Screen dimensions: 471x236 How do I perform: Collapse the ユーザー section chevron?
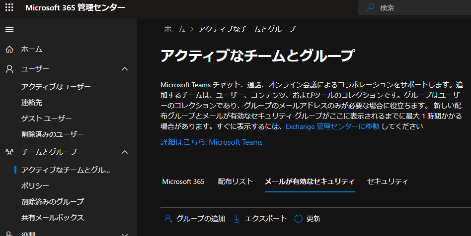[125, 69]
